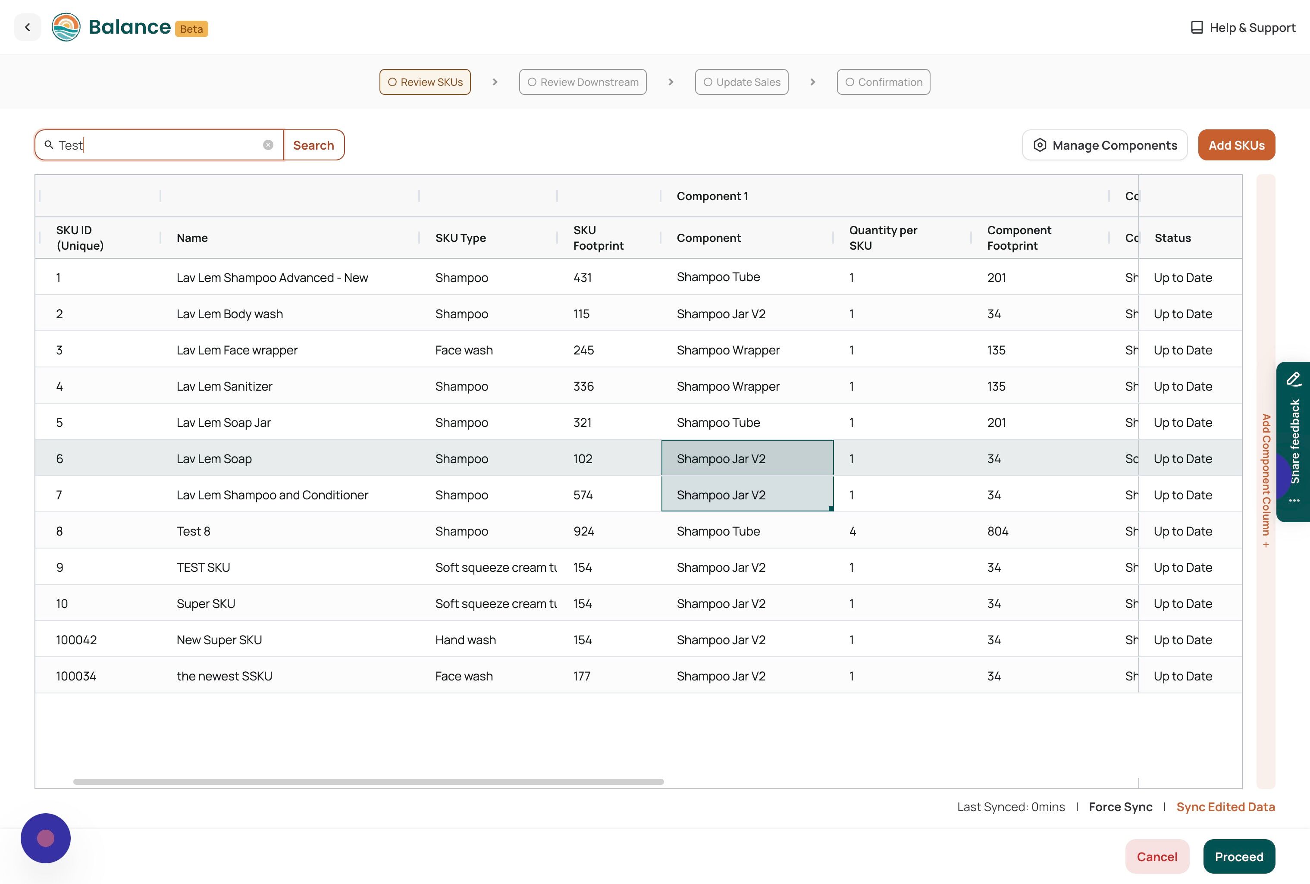Click the horizontal table scrollbar
Image resolution: width=1310 pixels, height=884 pixels.
368,781
